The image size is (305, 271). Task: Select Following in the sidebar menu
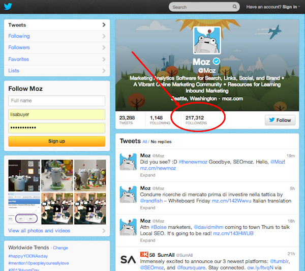tap(57, 36)
